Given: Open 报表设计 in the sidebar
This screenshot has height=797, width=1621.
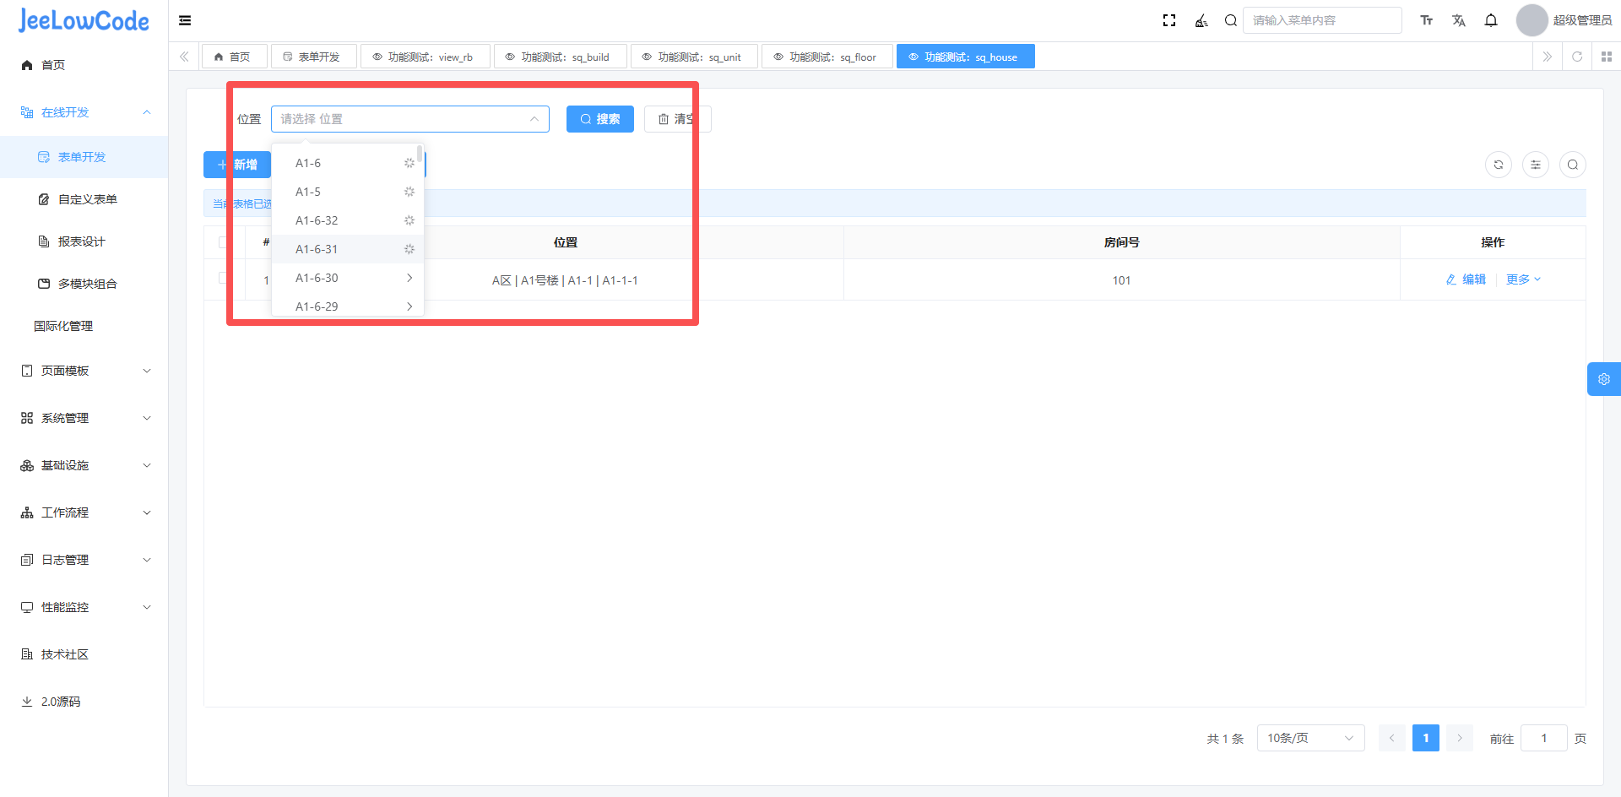Looking at the screenshot, I should (x=81, y=241).
